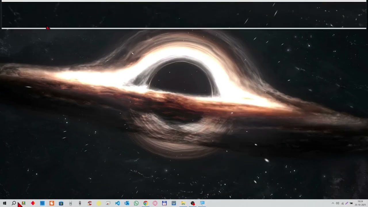This screenshot has width=368, height=207.
Task: Open the pen icon in system tray
Action: [x=347, y=203]
